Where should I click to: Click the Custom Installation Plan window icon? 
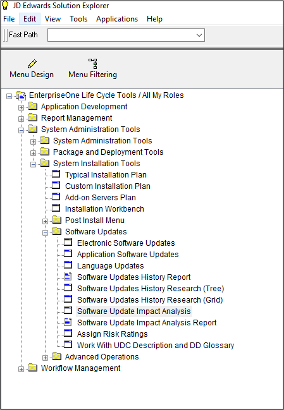point(56,186)
